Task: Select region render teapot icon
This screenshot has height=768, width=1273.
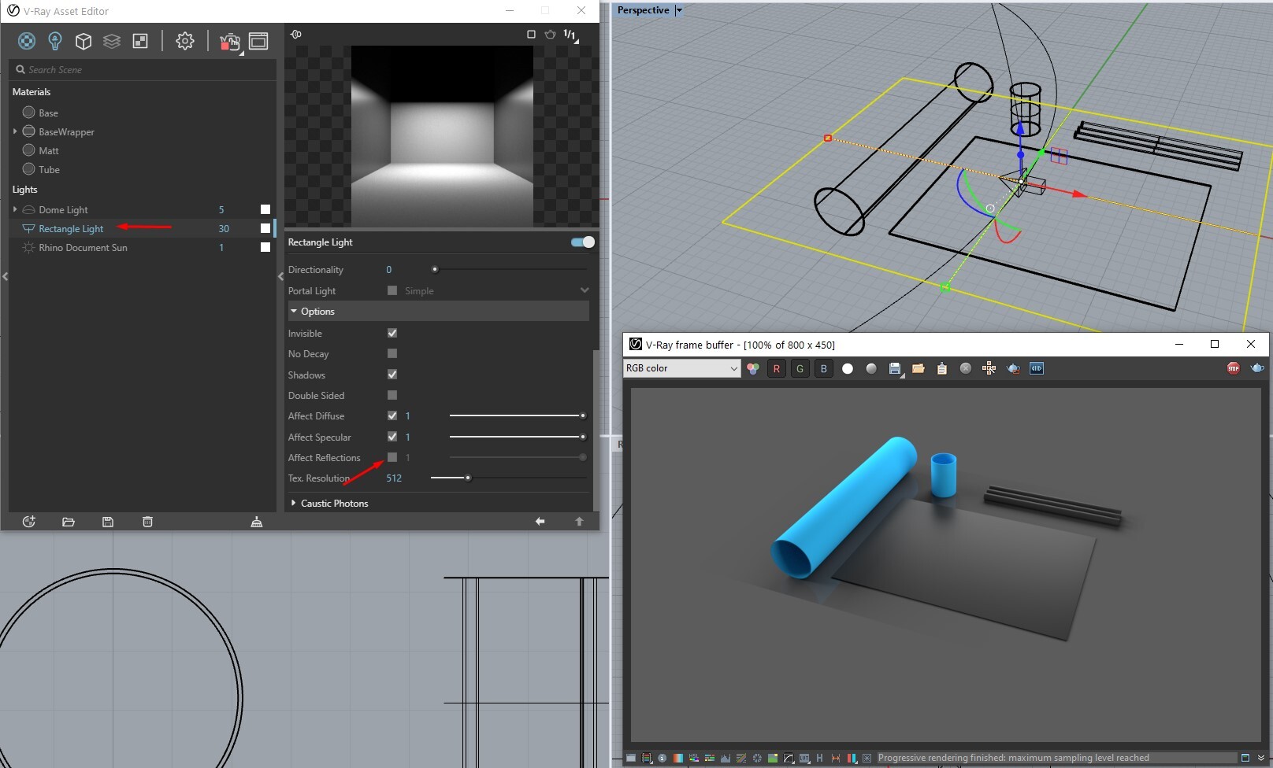Action: point(1013,368)
